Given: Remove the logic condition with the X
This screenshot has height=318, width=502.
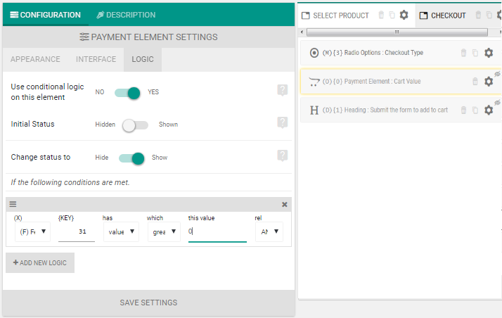Looking at the screenshot, I should click(x=284, y=204).
